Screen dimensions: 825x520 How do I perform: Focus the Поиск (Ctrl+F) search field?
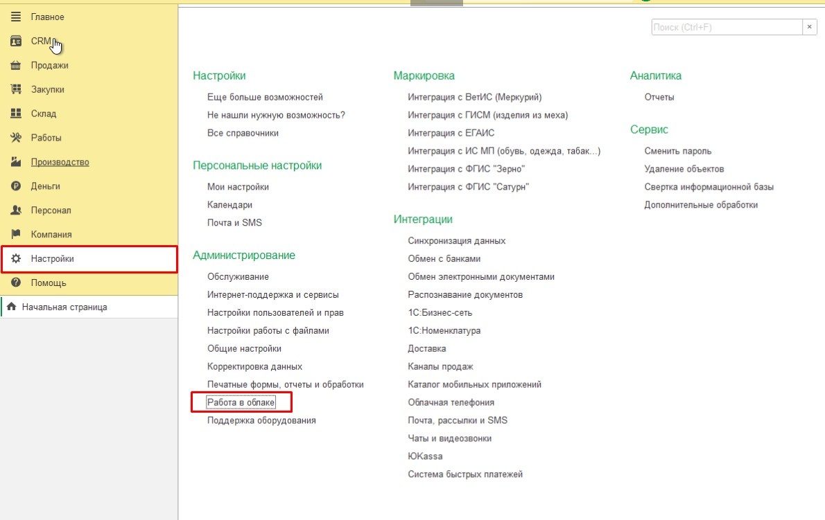point(727,27)
